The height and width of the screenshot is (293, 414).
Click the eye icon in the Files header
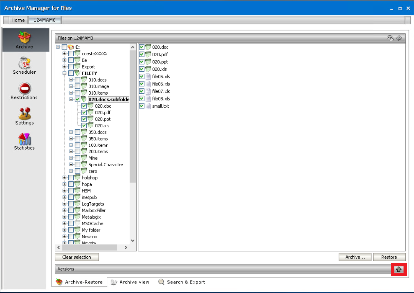coord(390,38)
